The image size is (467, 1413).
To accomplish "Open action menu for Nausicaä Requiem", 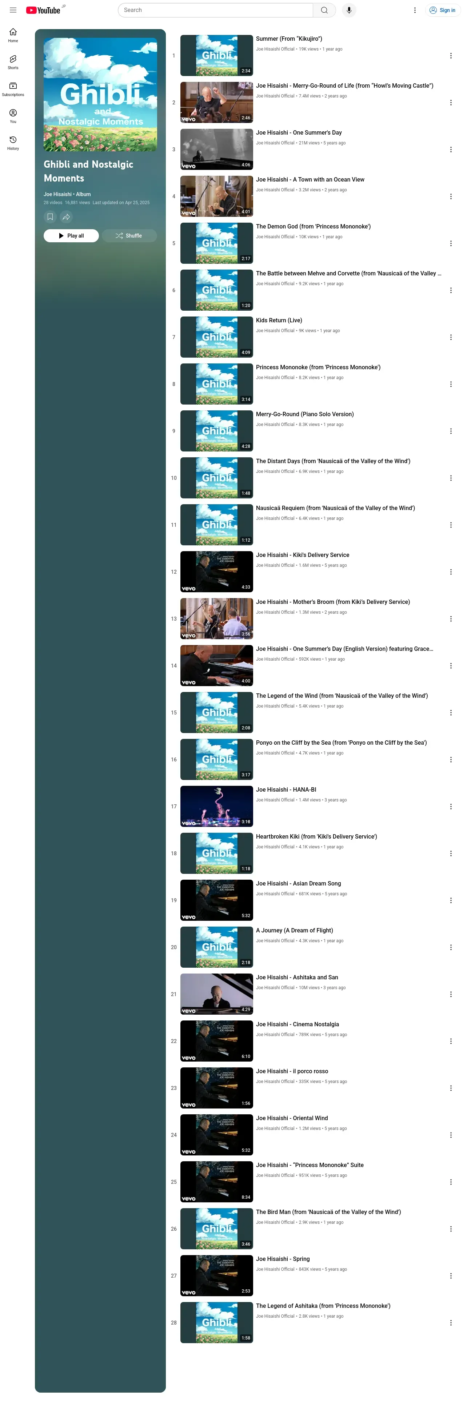I will click(451, 525).
